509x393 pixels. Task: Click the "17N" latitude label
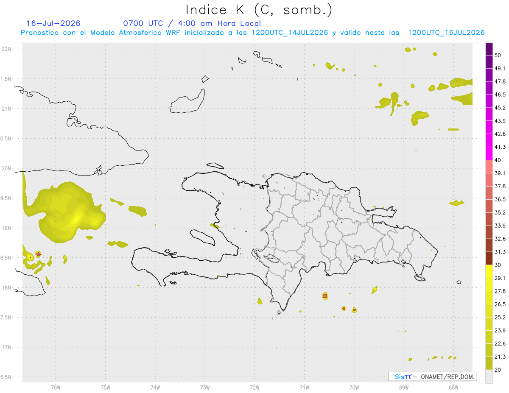(x=7, y=347)
